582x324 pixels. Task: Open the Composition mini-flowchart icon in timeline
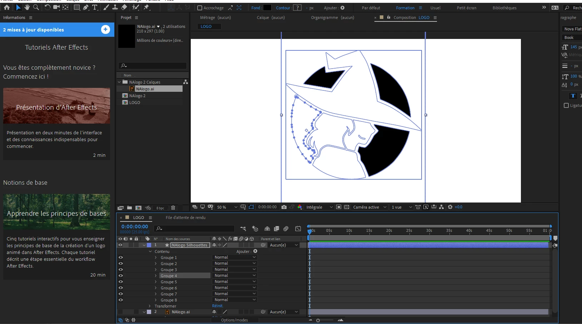click(243, 229)
